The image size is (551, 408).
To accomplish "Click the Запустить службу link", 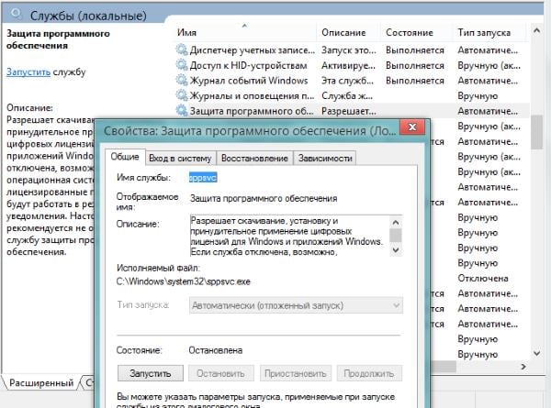I will pos(28,71).
